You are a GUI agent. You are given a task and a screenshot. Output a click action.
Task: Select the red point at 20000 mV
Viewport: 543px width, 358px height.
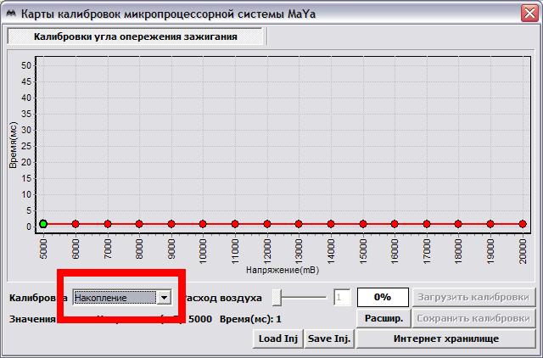[522, 224]
